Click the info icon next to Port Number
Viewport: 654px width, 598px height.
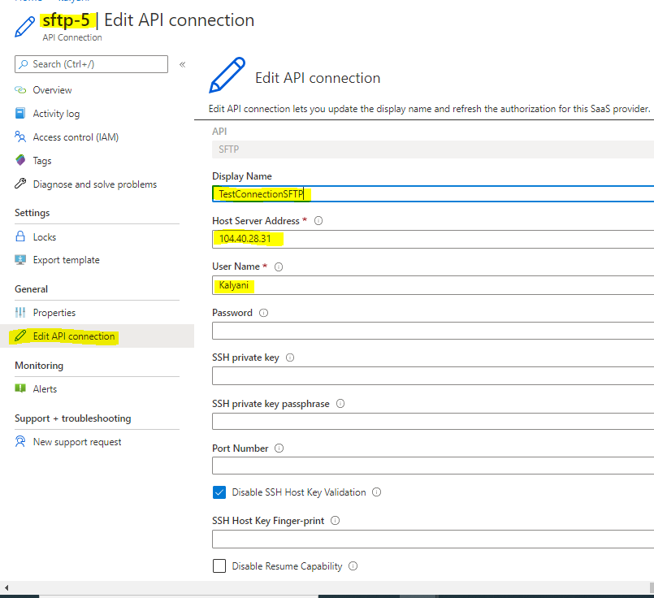(279, 448)
